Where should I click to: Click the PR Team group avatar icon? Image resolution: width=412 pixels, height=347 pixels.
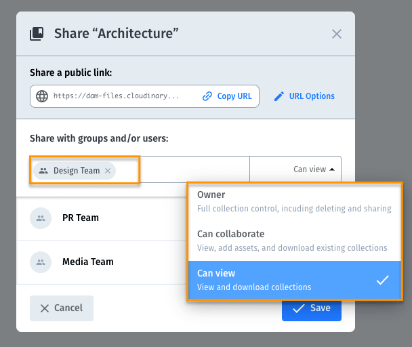coord(41,218)
